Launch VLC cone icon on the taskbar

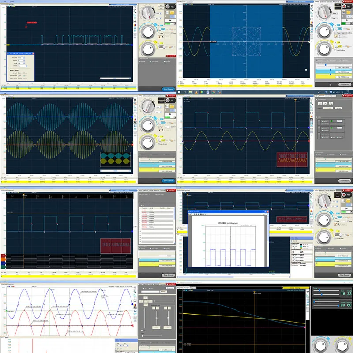pyautogui.click(x=196, y=92)
